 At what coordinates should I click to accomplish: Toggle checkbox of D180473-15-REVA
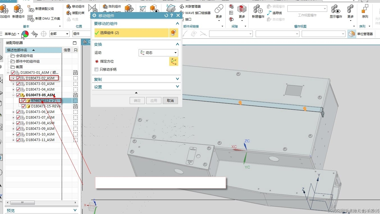pyautogui.click(x=24, y=106)
